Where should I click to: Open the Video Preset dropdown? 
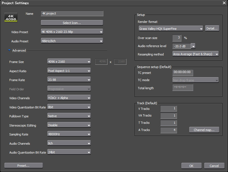pyautogui.click(x=72, y=32)
